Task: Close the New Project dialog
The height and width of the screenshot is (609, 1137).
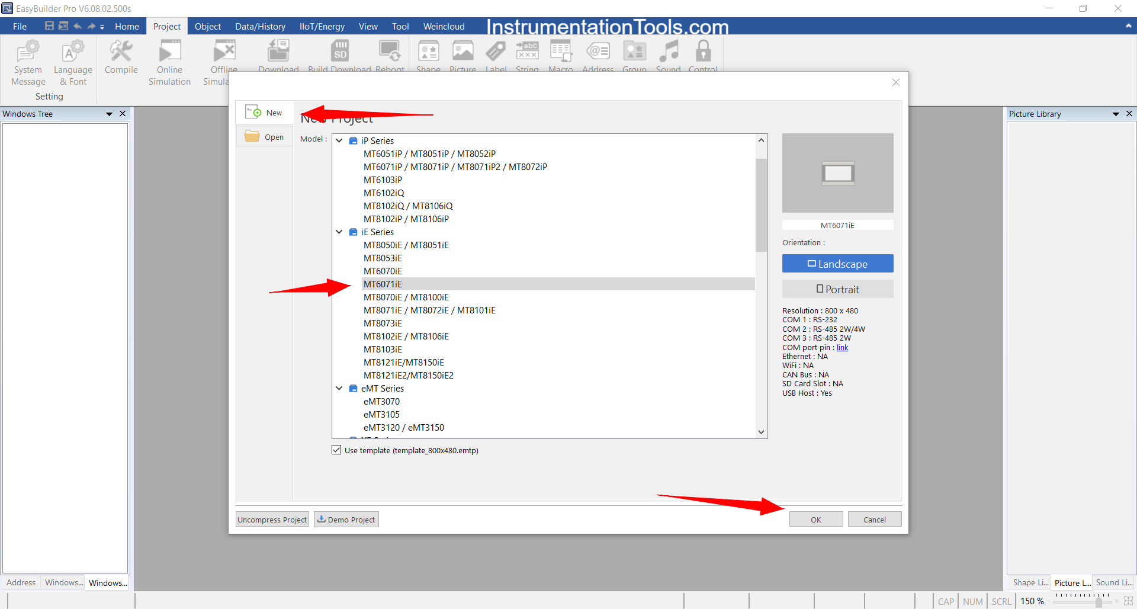Action: (x=896, y=82)
